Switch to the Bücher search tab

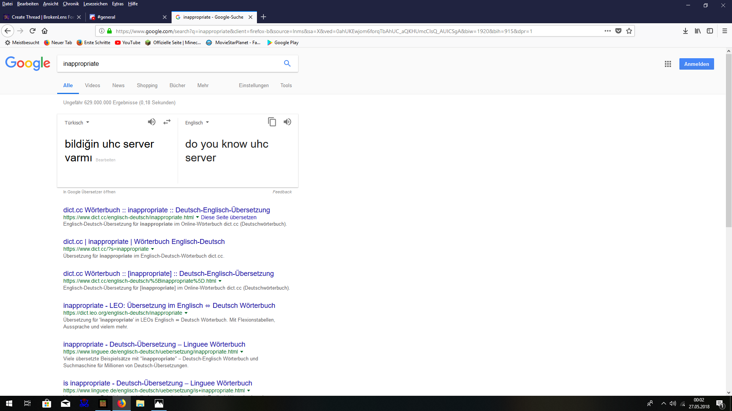(177, 85)
